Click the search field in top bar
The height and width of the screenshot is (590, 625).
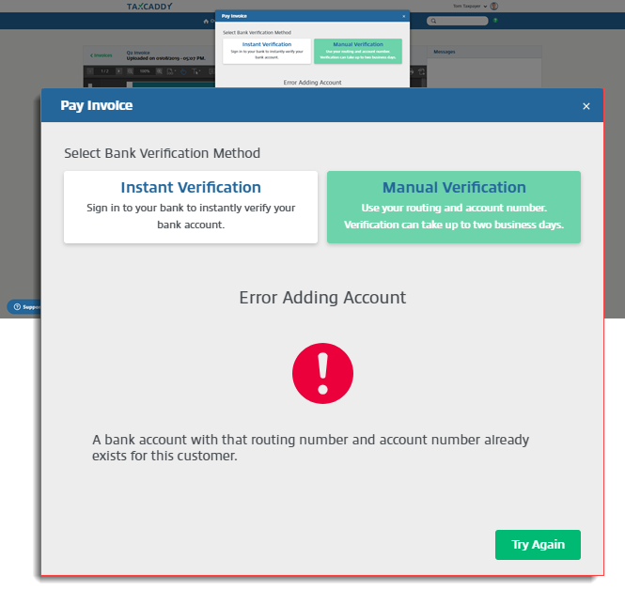pyautogui.click(x=457, y=21)
